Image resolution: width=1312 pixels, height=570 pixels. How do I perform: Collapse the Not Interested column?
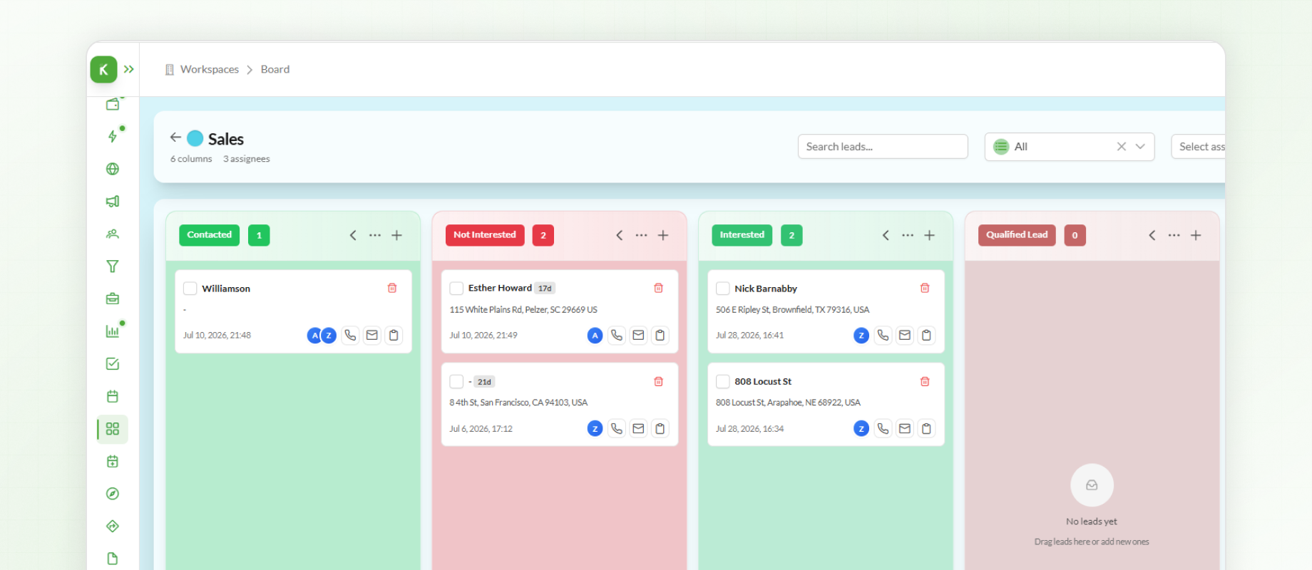coord(620,235)
